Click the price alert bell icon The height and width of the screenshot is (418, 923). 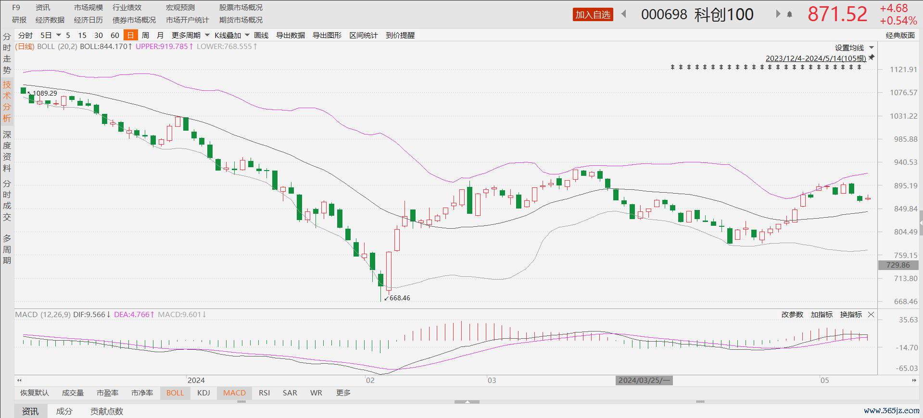[789, 14]
